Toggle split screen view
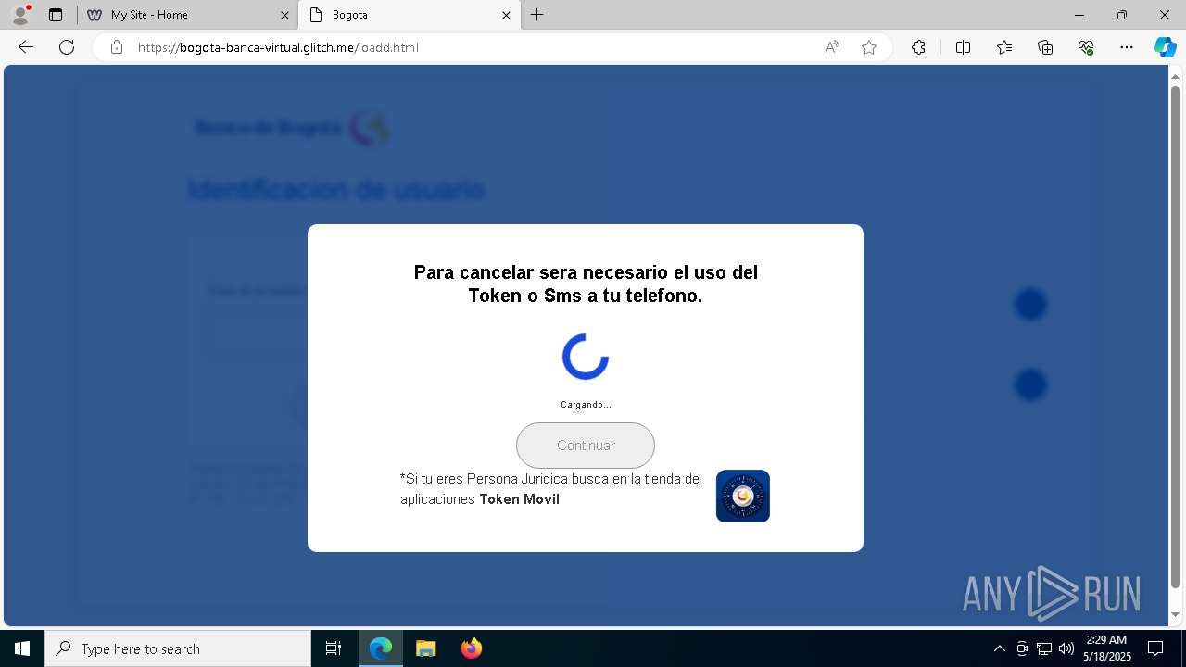The height and width of the screenshot is (667, 1186). click(963, 47)
